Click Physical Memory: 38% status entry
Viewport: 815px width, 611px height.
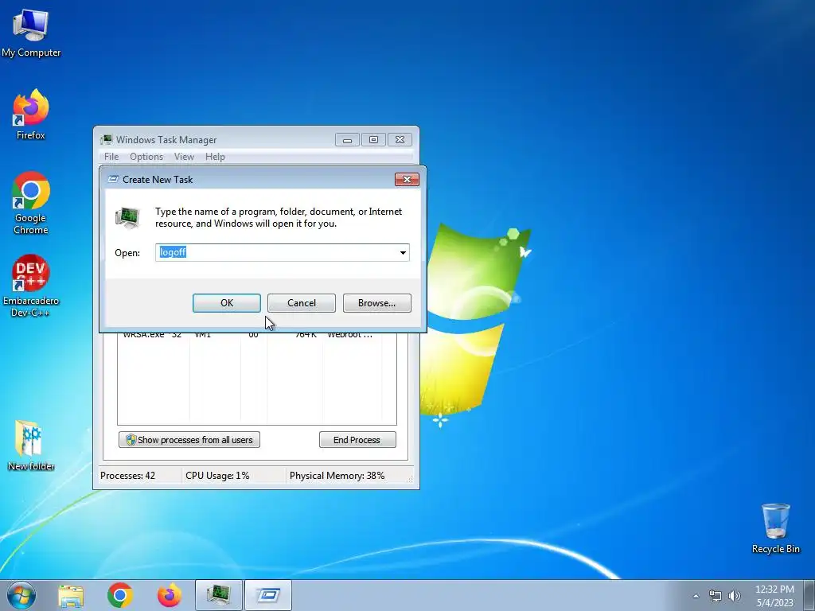(x=337, y=476)
